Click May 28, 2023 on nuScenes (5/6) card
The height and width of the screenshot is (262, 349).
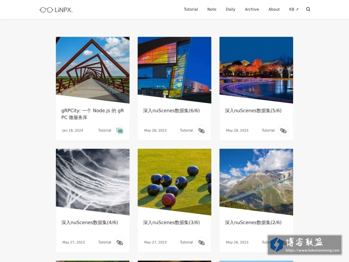point(237,130)
